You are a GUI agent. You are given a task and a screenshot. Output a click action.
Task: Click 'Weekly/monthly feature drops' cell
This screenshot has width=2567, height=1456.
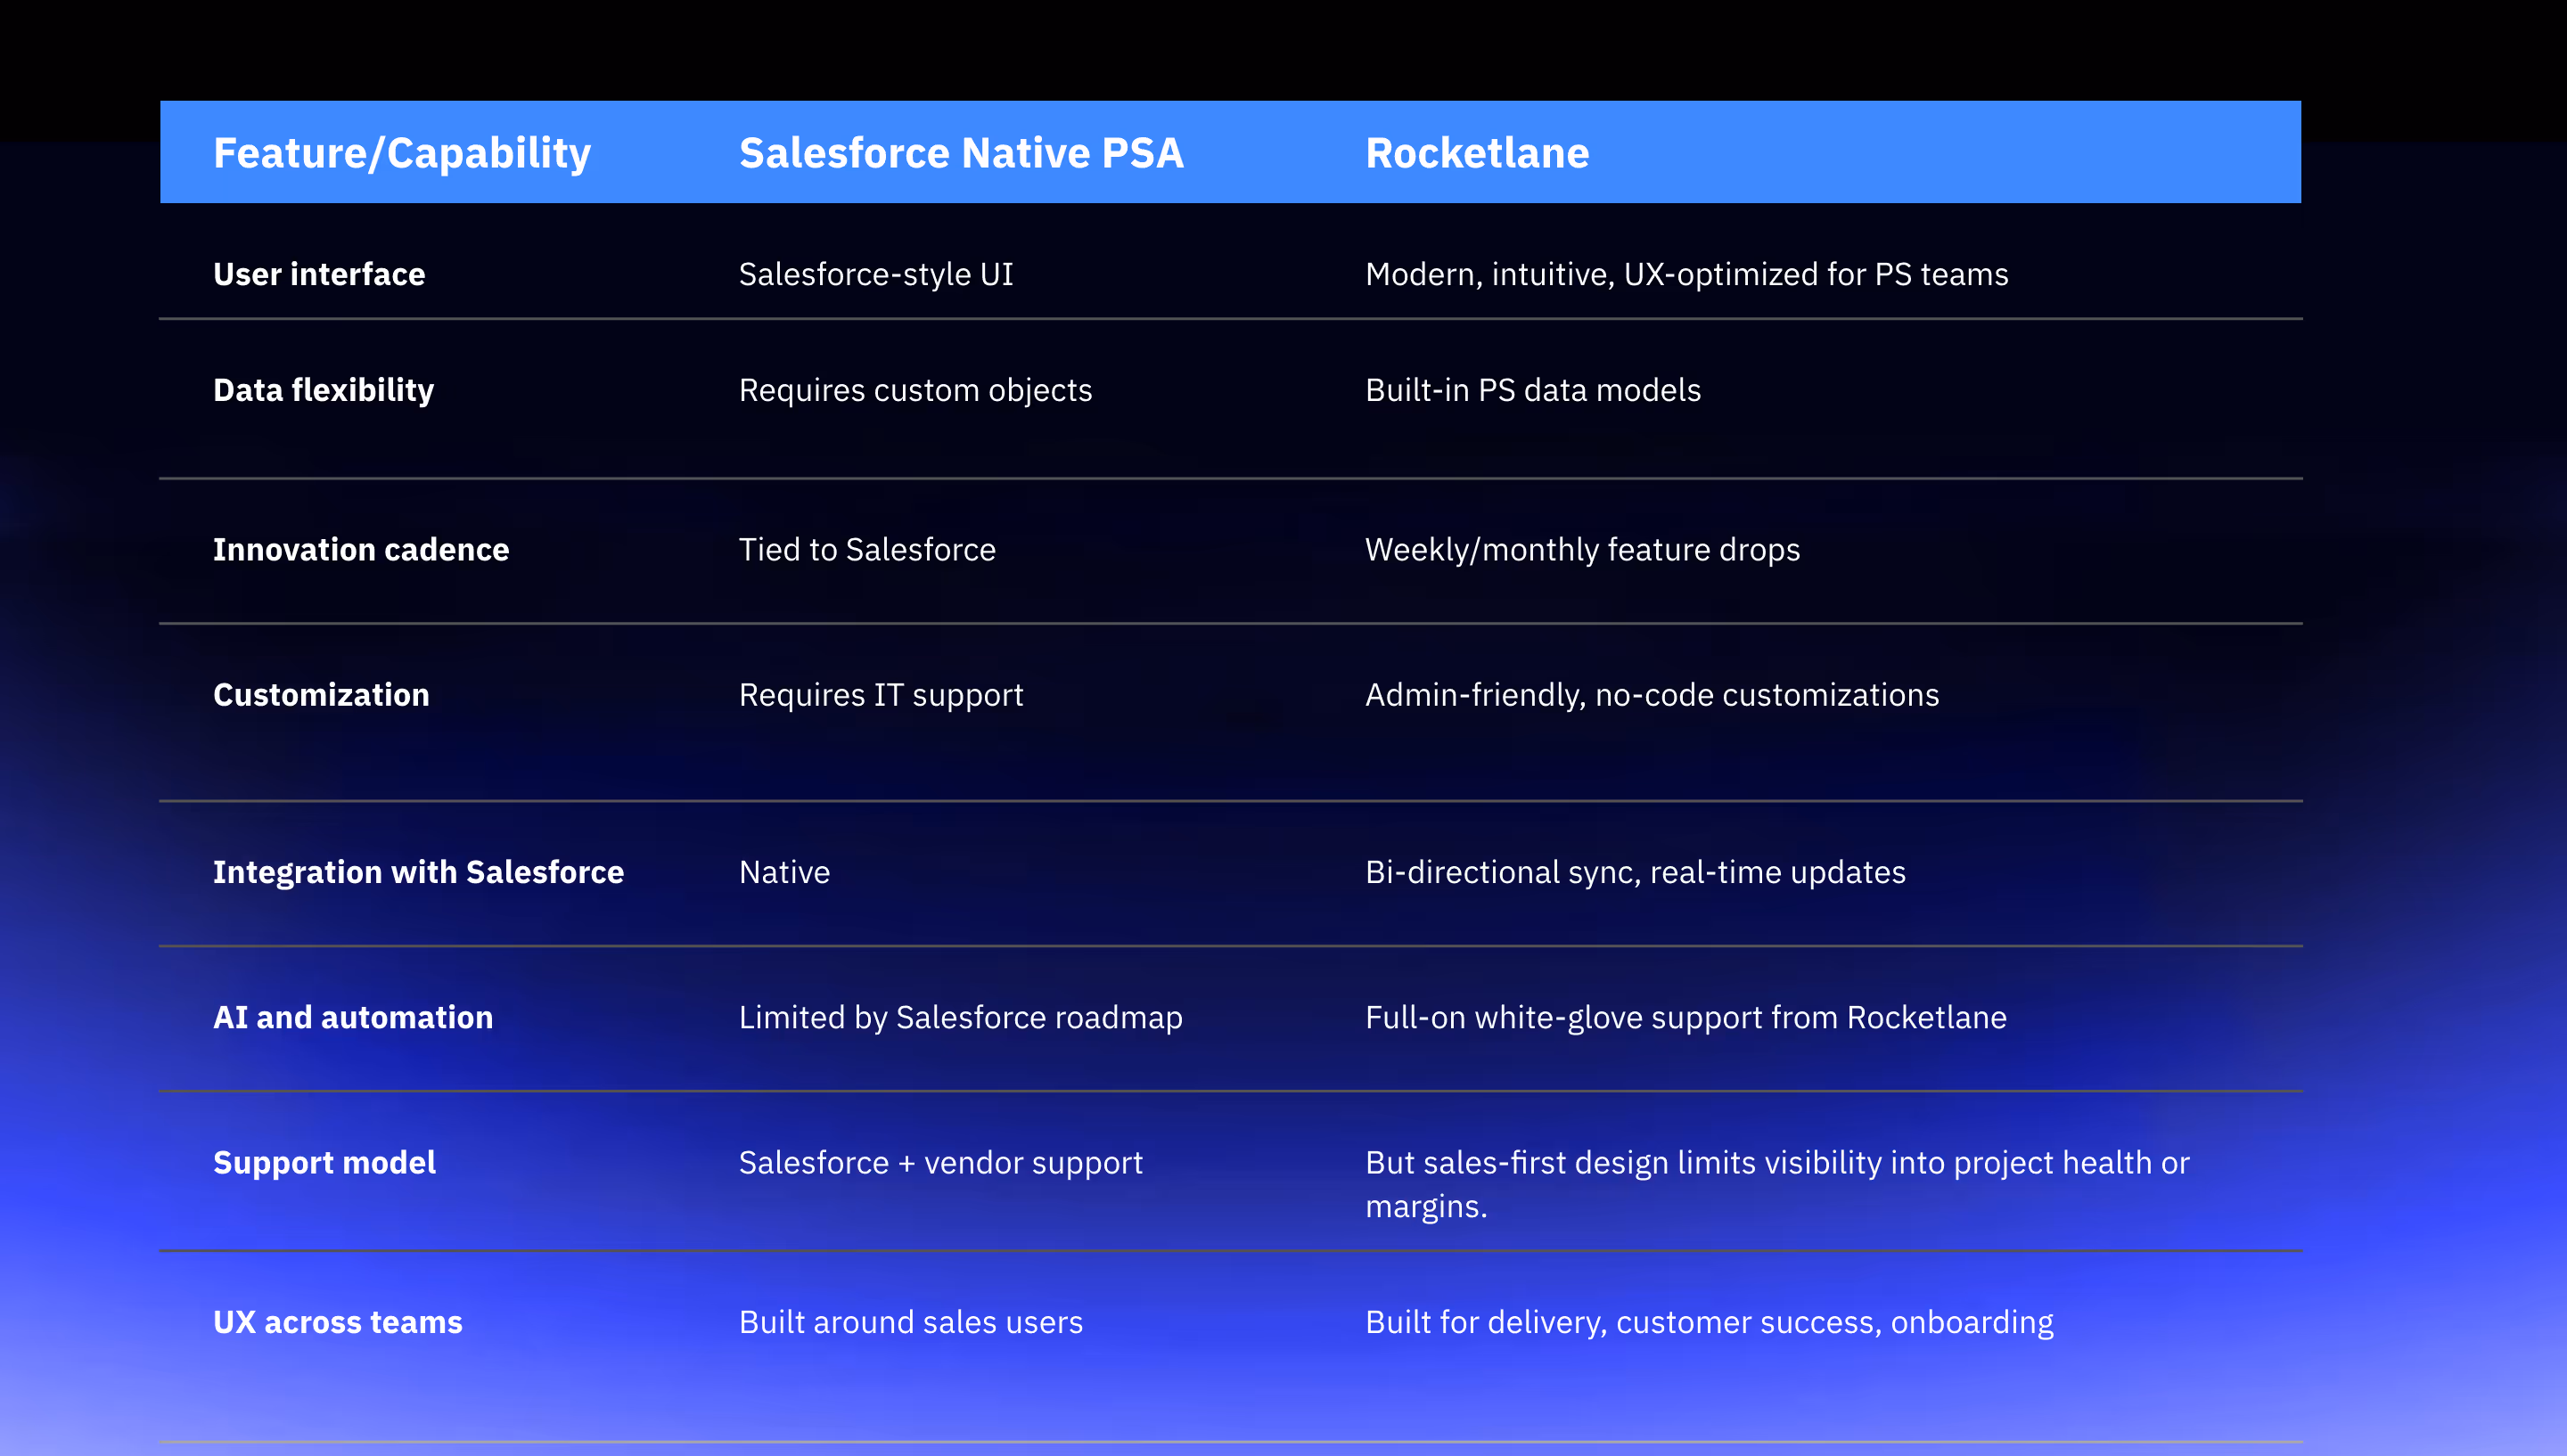pyautogui.click(x=1582, y=549)
